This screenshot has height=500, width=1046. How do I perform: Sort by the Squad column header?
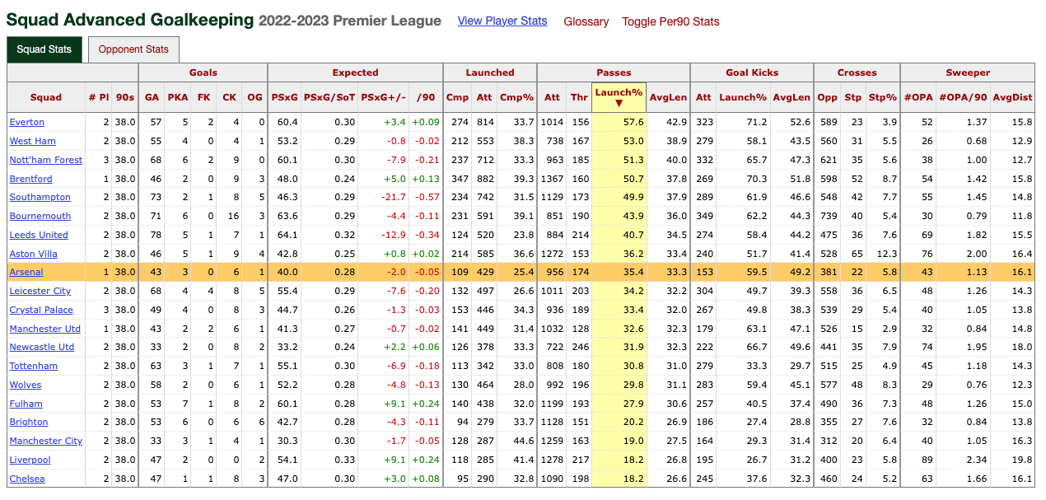click(x=46, y=97)
